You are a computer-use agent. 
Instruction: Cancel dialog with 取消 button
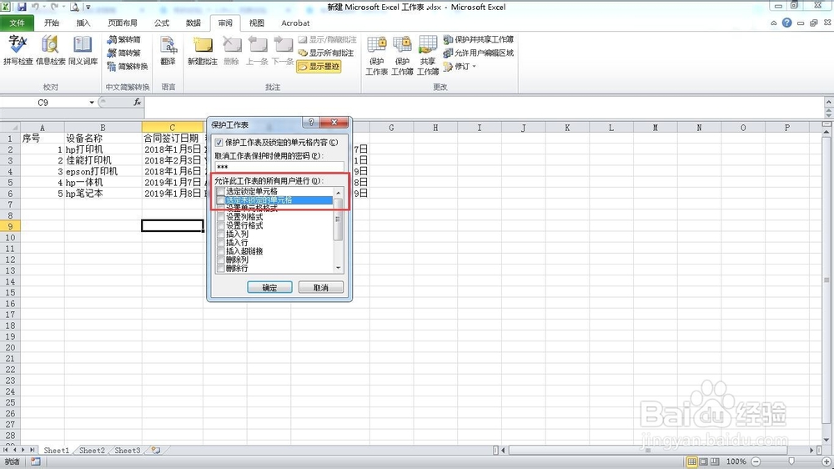point(321,287)
